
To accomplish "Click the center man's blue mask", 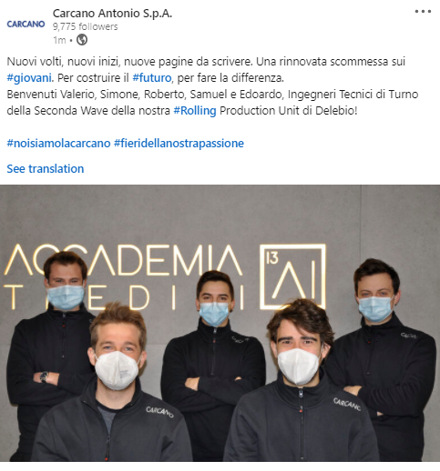I will click(214, 314).
